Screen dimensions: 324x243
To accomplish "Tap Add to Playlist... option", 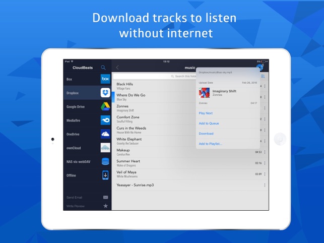I will click(x=210, y=144).
